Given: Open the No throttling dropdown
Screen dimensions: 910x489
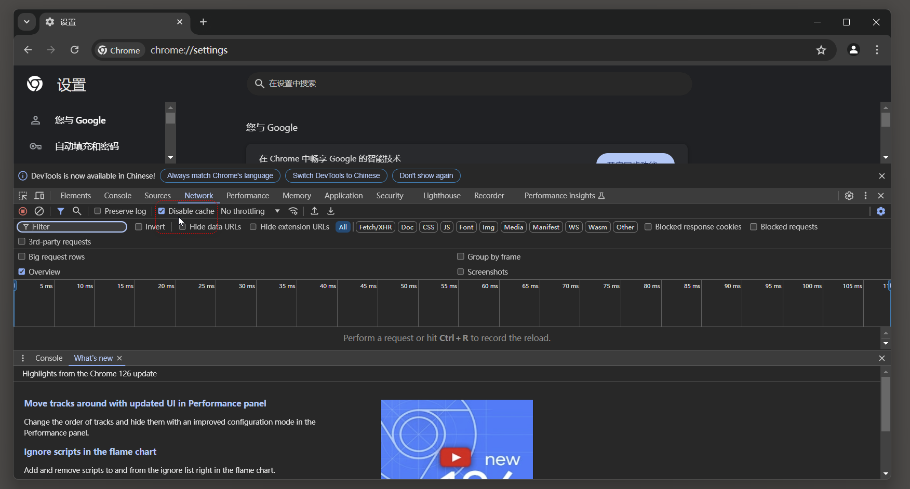Looking at the screenshot, I should [x=250, y=211].
